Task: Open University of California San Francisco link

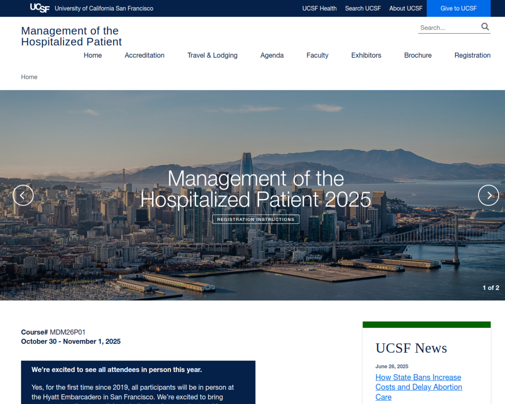Action: [x=104, y=8]
